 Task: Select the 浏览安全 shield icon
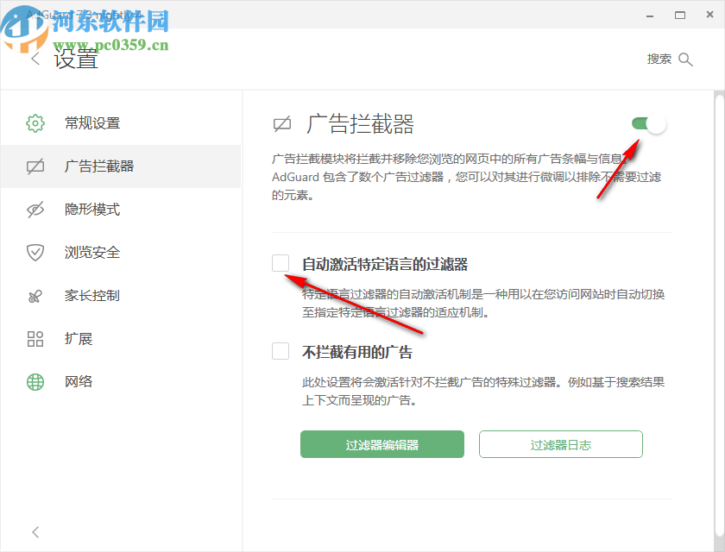(x=35, y=252)
